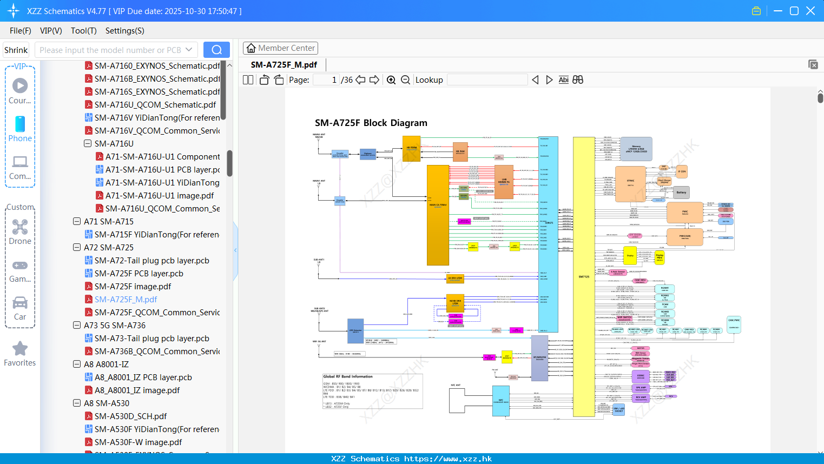Zoom out of the PDF
The width and height of the screenshot is (824, 464).
[405, 79]
